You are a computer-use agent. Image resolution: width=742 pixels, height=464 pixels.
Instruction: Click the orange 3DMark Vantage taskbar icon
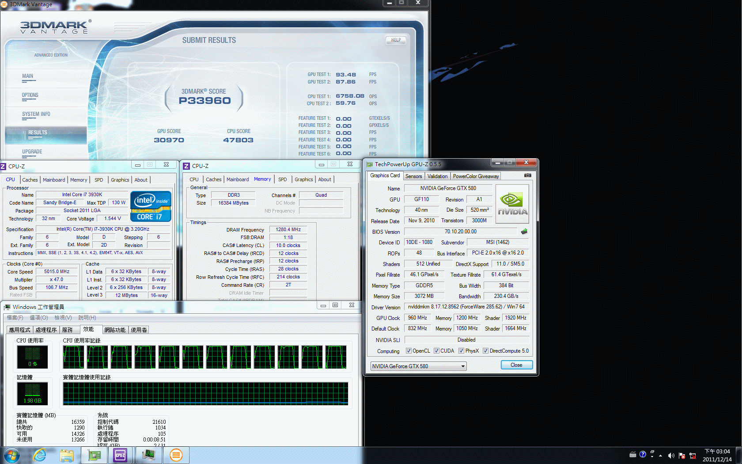[x=176, y=455]
